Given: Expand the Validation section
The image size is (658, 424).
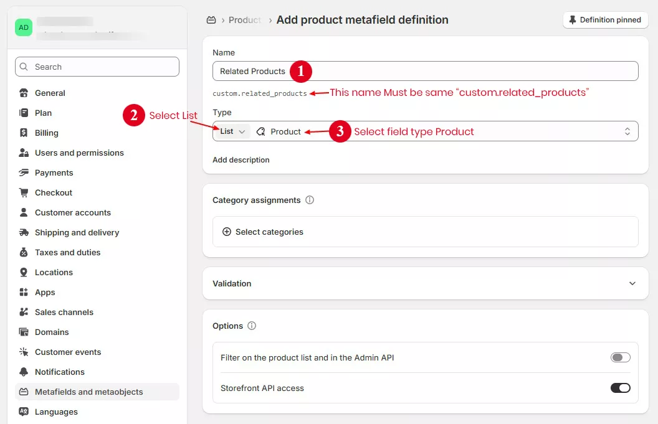Looking at the screenshot, I should (632, 283).
